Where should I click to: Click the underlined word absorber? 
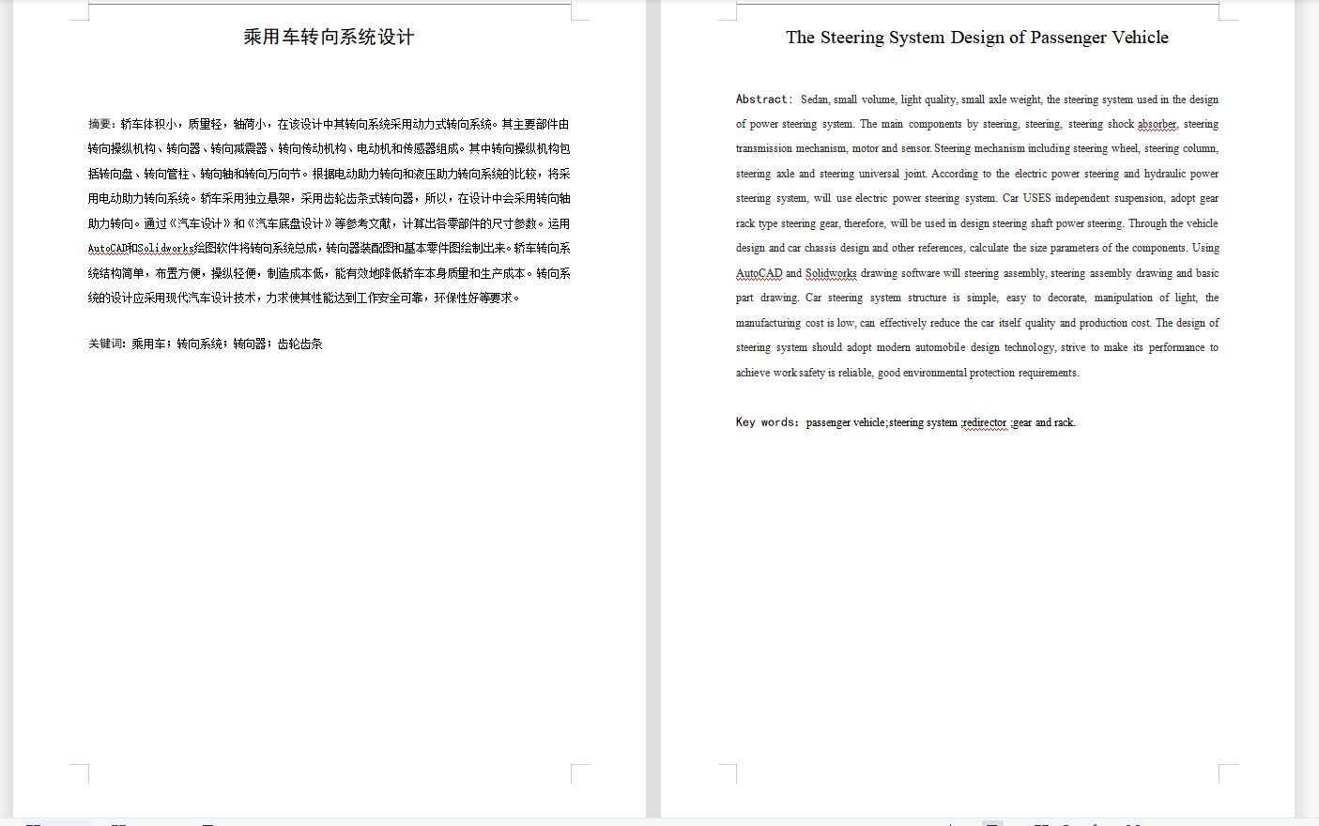click(x=1157, y=124)
